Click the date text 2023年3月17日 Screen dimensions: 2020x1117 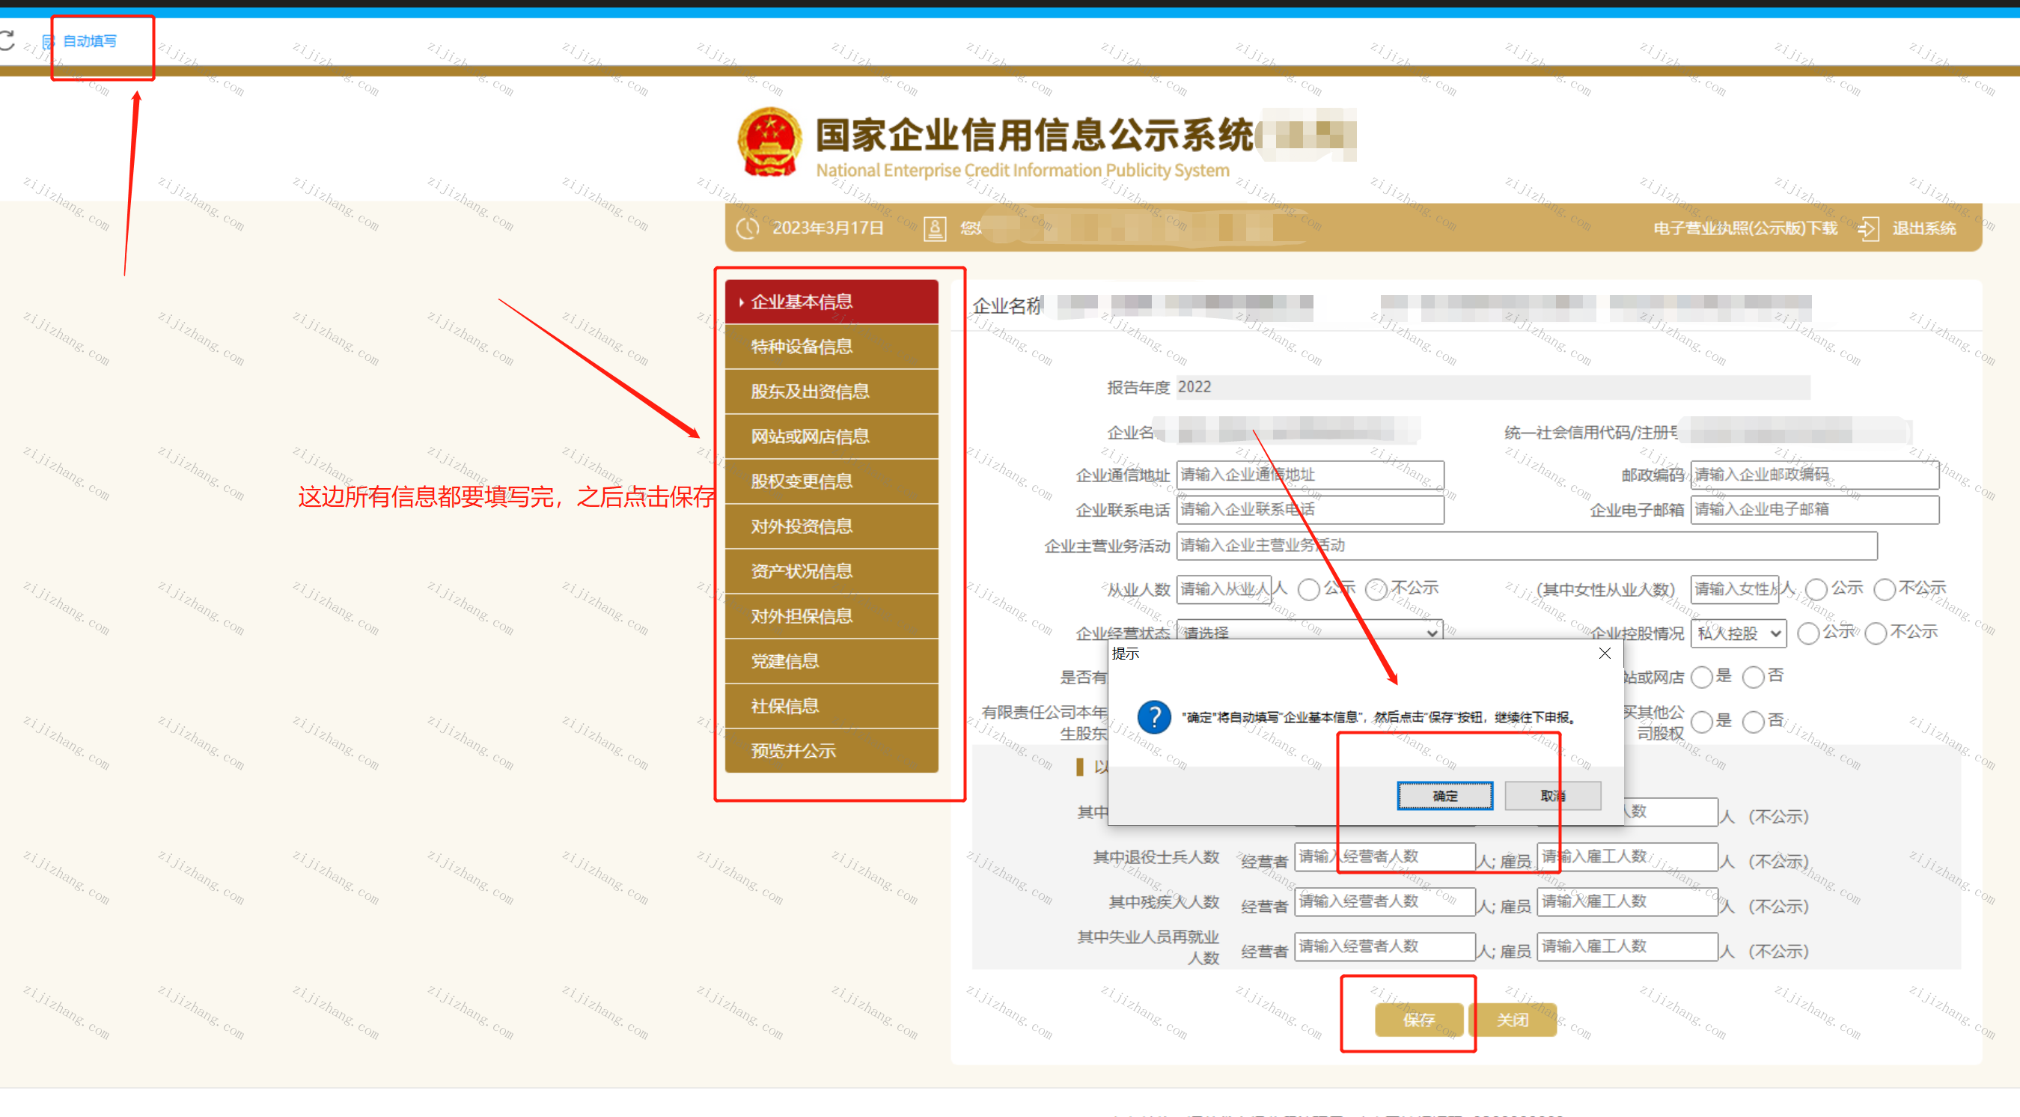click(x=828, y=228)
